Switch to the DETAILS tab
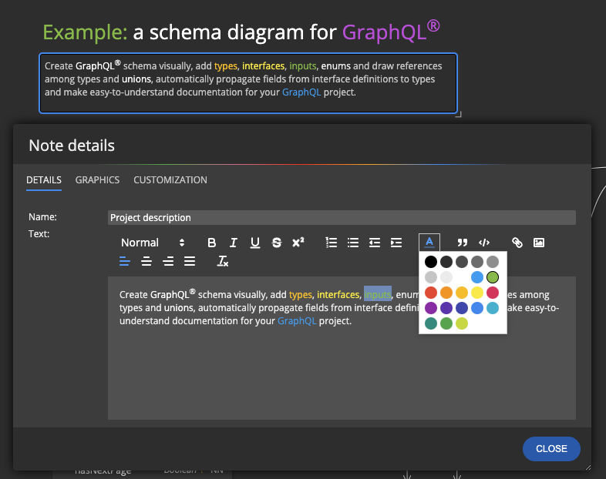Image resolution: width=606 pixels, height=479 pixels. pyautogui.click(x=44, y=180)
